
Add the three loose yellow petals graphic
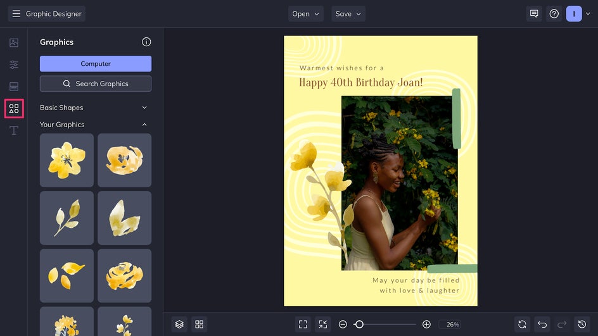tap(67, 275)
